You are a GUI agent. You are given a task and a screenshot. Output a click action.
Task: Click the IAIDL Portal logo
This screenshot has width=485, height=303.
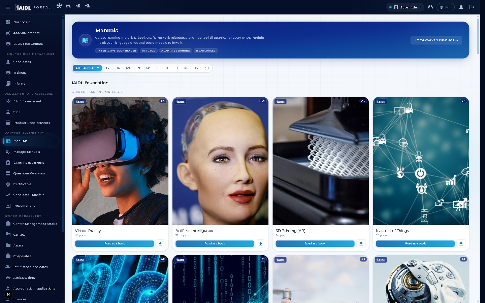pos(33,7)
